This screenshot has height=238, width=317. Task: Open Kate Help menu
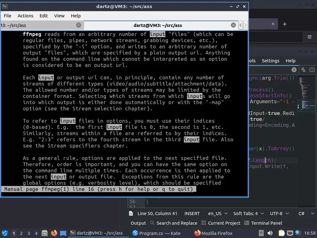tap(290, 61)
